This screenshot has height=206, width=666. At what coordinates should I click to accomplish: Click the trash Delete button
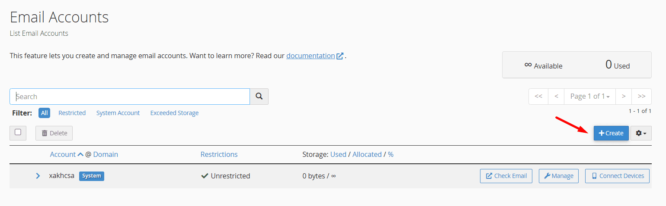[x=54, y=133]
